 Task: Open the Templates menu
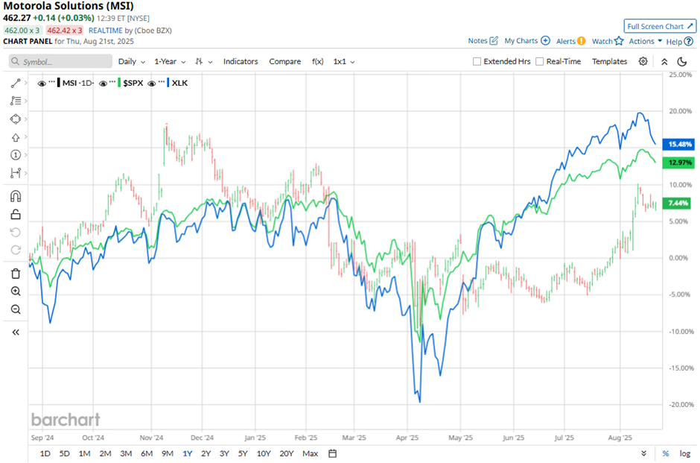coord(609,62)
